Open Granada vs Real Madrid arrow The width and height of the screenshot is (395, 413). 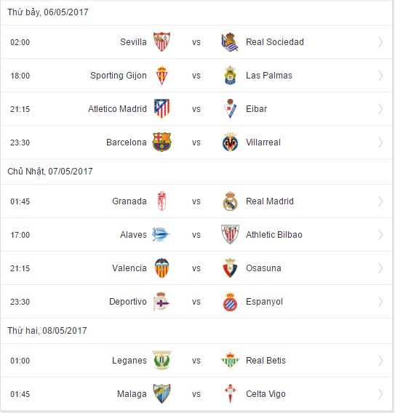point(380,201)
